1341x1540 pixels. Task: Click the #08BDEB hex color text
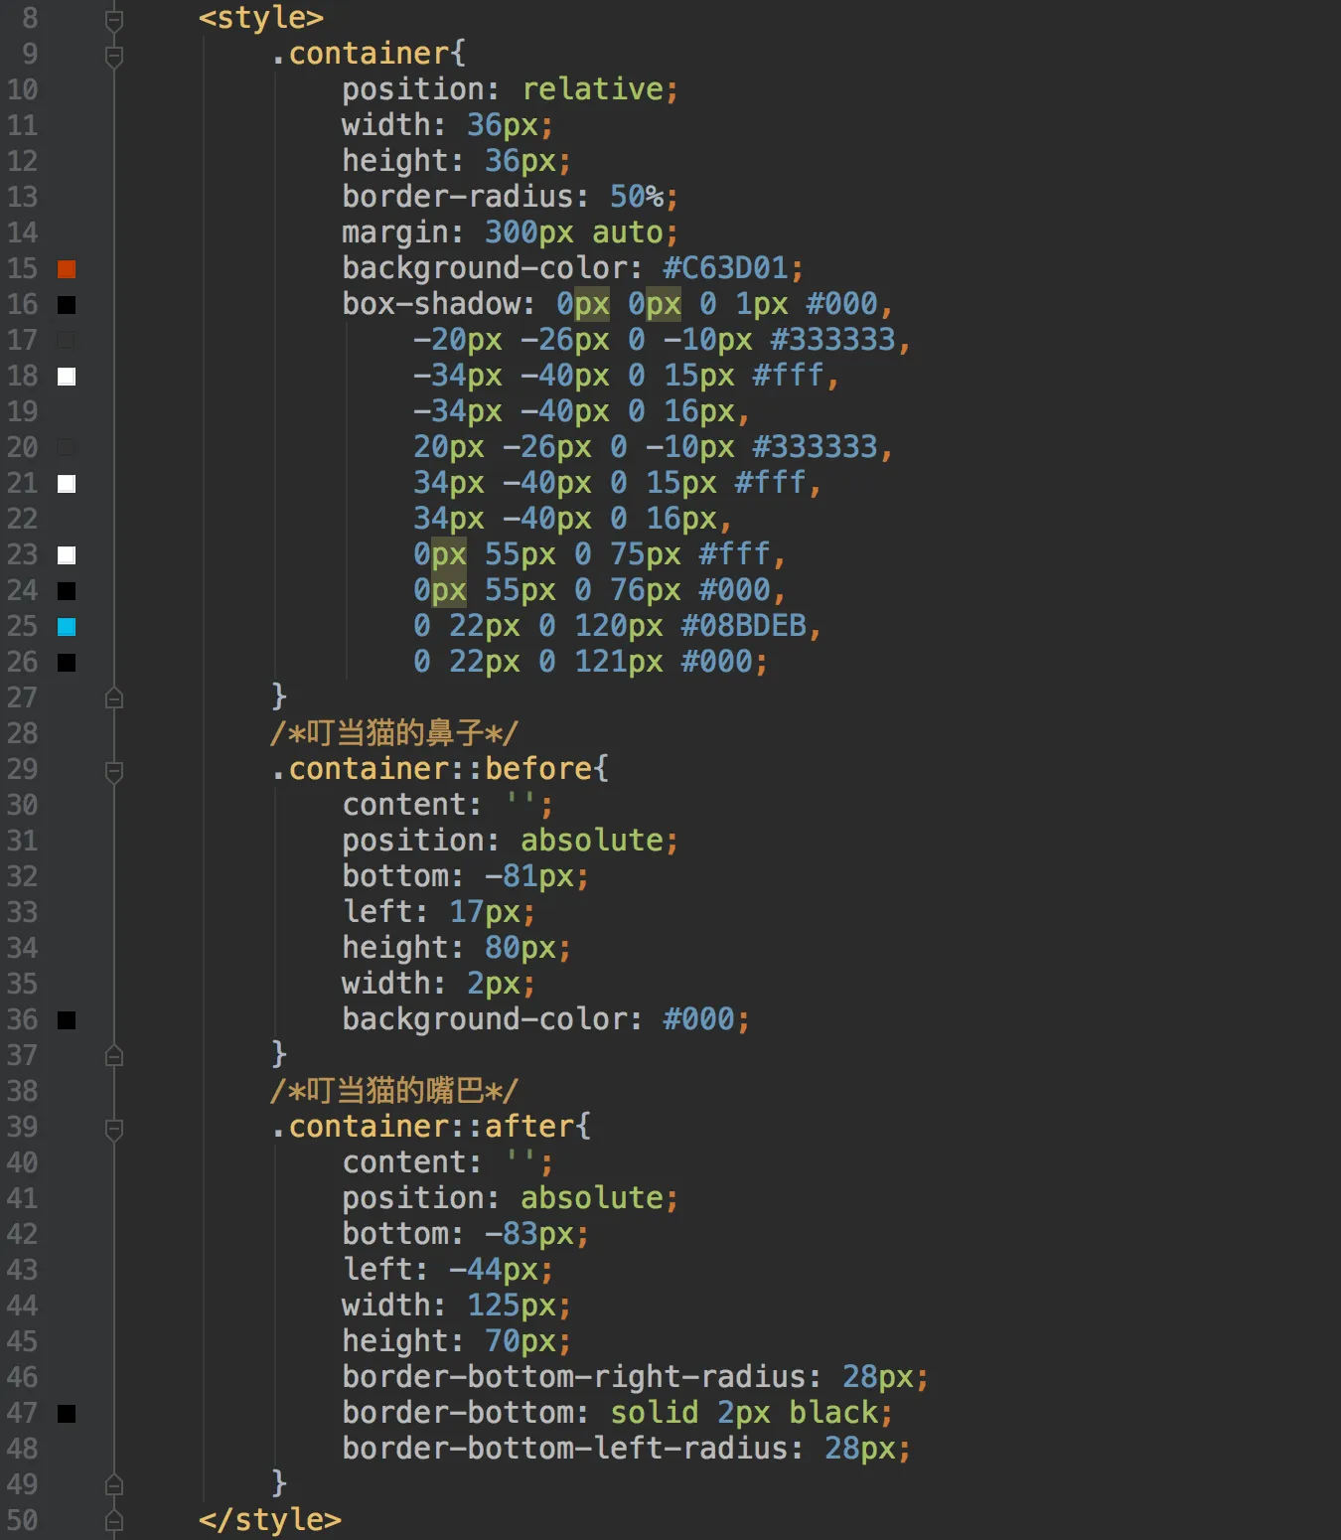pyautogui.click(x=744, y=626)
